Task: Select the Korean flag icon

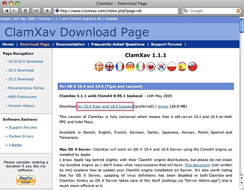Action: [x=161, y=66]
